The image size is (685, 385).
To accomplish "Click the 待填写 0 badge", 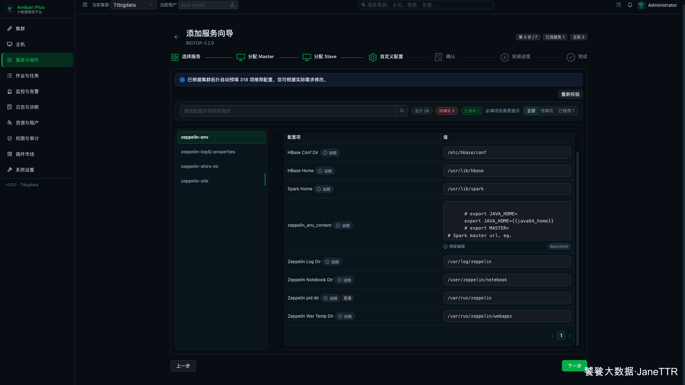I will (x=447, y=111).
